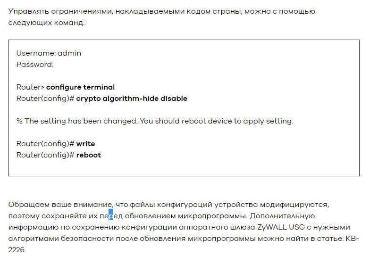
Task: Click the "Password:" line
Action: tap(35, 65)
